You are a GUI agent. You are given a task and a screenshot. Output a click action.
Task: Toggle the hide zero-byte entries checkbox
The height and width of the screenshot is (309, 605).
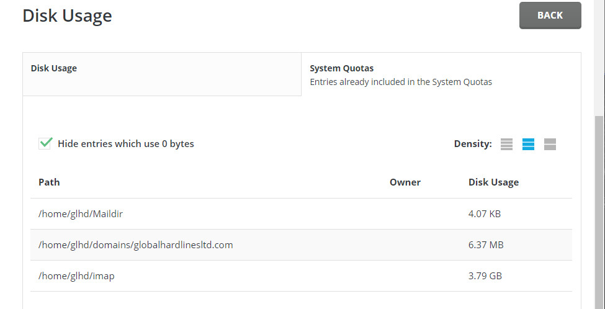[x=45, y=143]
